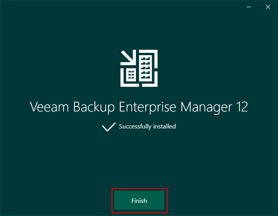Viewport: 278px width, 216px height.
Task: Click the Finish button
Action: coord(139,200)
